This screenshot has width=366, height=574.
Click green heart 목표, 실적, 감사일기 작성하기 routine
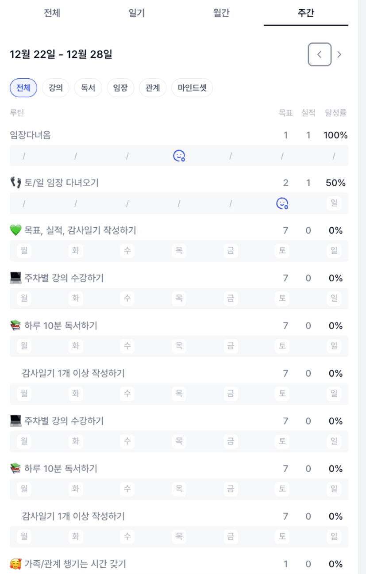pyautogui.click(x=80, y=230)
